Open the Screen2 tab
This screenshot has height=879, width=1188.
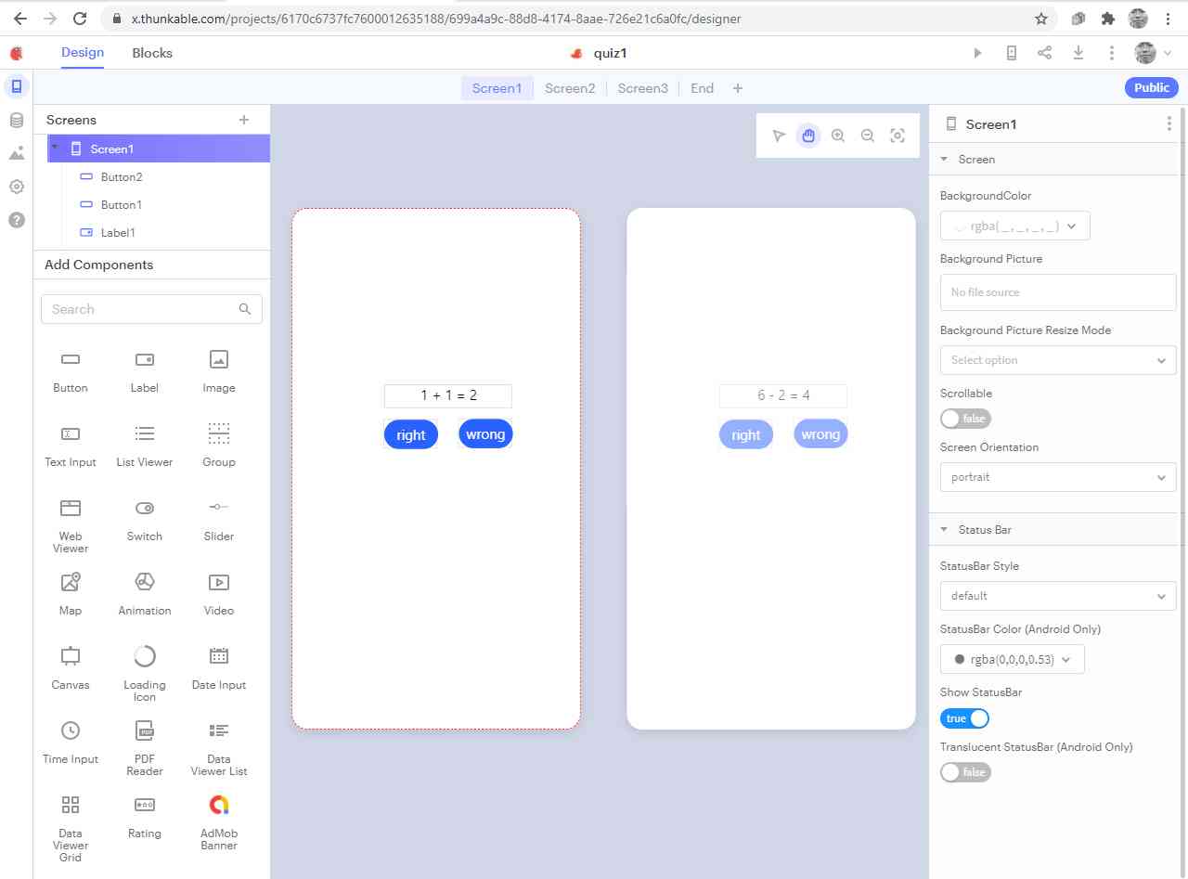coord(570,88)
